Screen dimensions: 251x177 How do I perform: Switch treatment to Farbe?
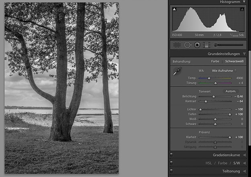click(215, 61)
